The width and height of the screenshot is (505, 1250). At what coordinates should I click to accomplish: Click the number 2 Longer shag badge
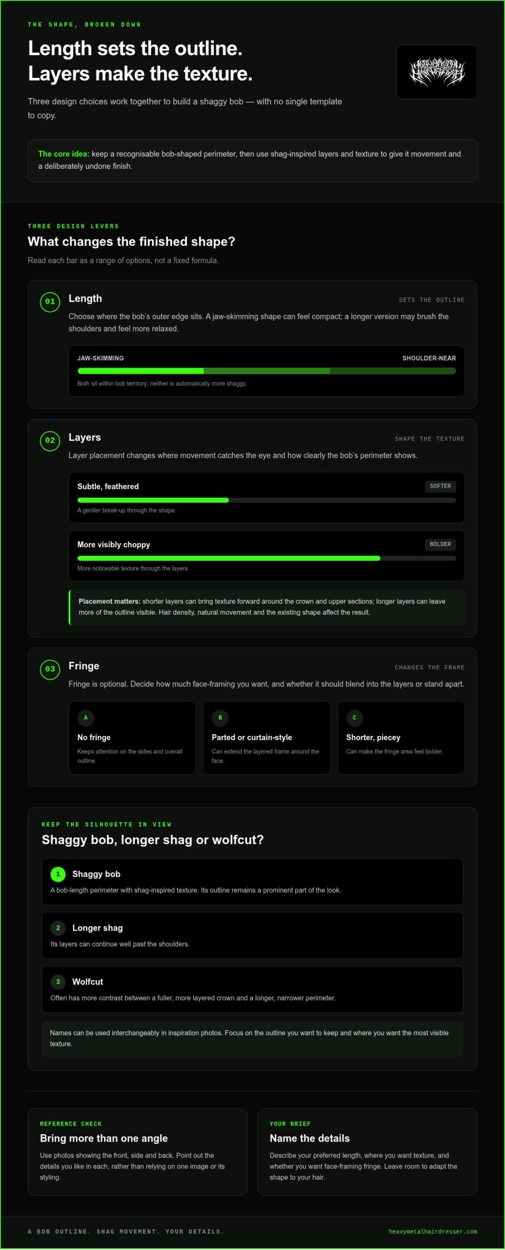point(58,927)
